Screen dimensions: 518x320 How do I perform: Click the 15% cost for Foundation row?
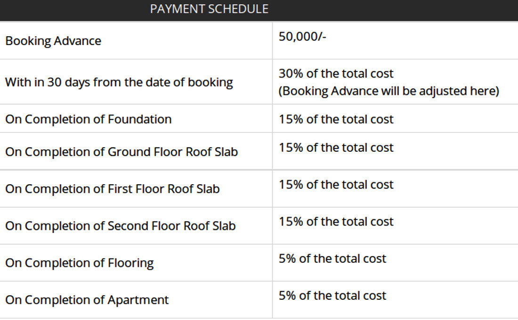click(x=336, y=119)
